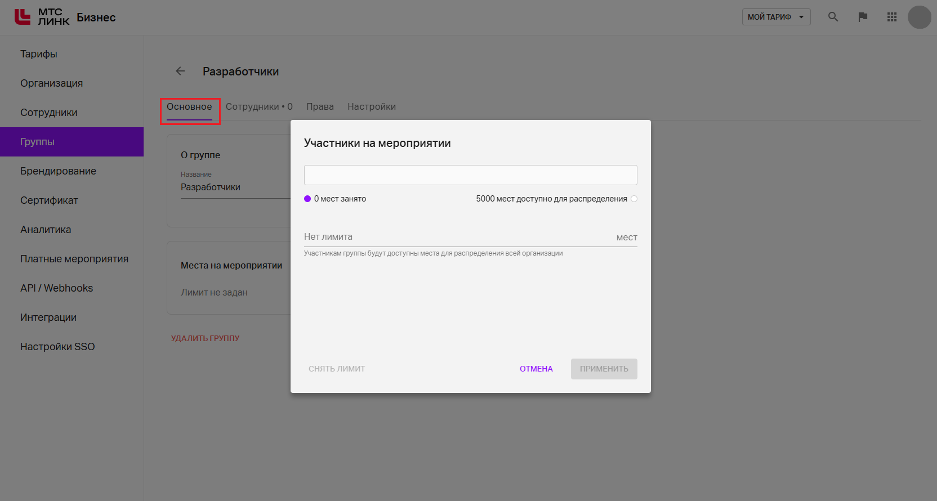The image size is (937, 501).
Task: Click the УДАЛИТЬ ГРУППУ link
Action: (x=205, y=338)
